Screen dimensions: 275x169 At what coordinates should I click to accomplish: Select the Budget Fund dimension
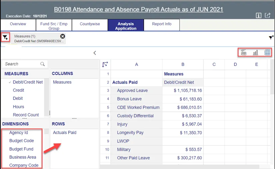(x=21, y=149)
